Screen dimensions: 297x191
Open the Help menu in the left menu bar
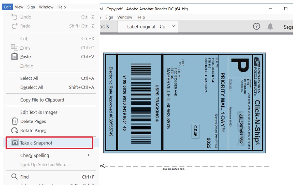[61, 7]
